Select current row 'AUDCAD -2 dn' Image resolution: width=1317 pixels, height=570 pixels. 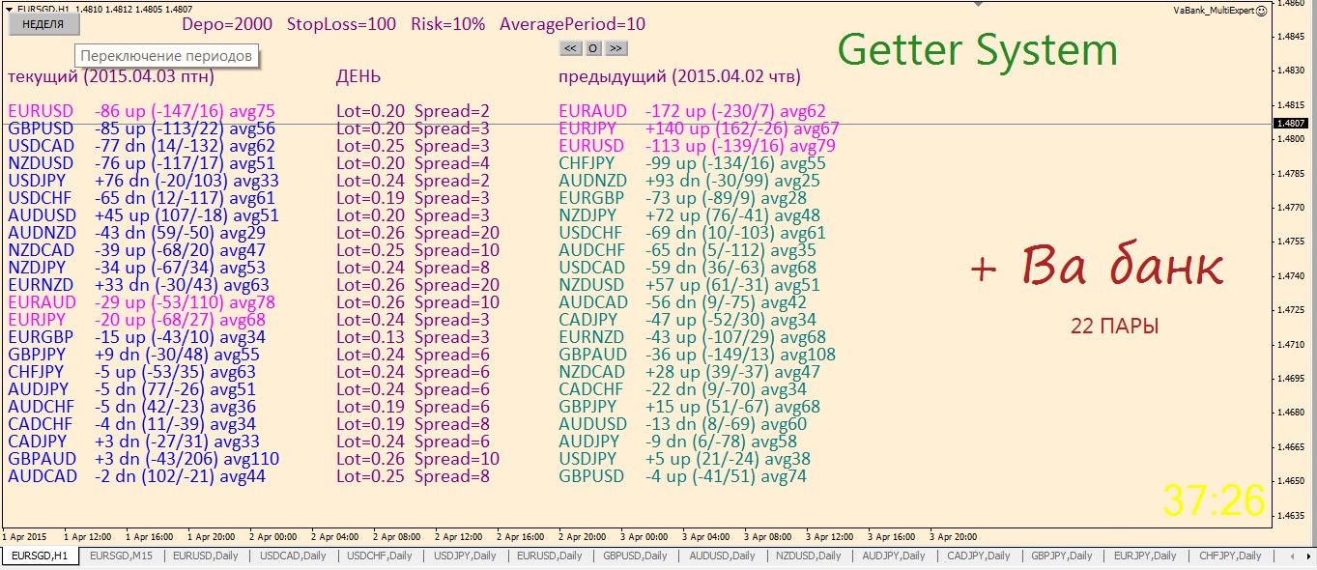[136, 476]
